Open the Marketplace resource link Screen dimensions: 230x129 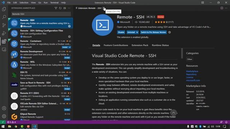click(192, 71)
